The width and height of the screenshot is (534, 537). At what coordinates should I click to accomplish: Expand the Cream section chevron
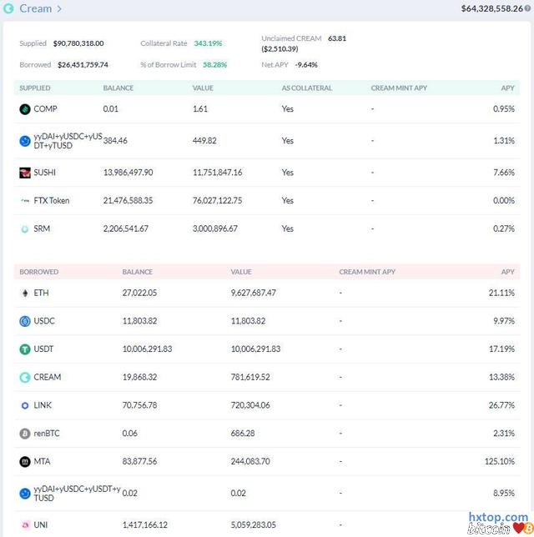pyautogui.click(x=59, y=9)
